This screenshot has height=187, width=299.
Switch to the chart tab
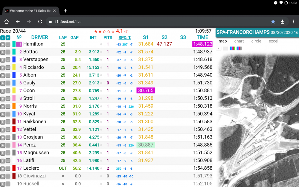point(239,41)
